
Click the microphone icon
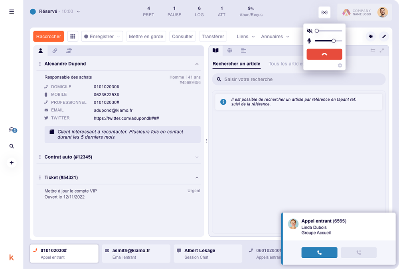click(x=309, y=41)
